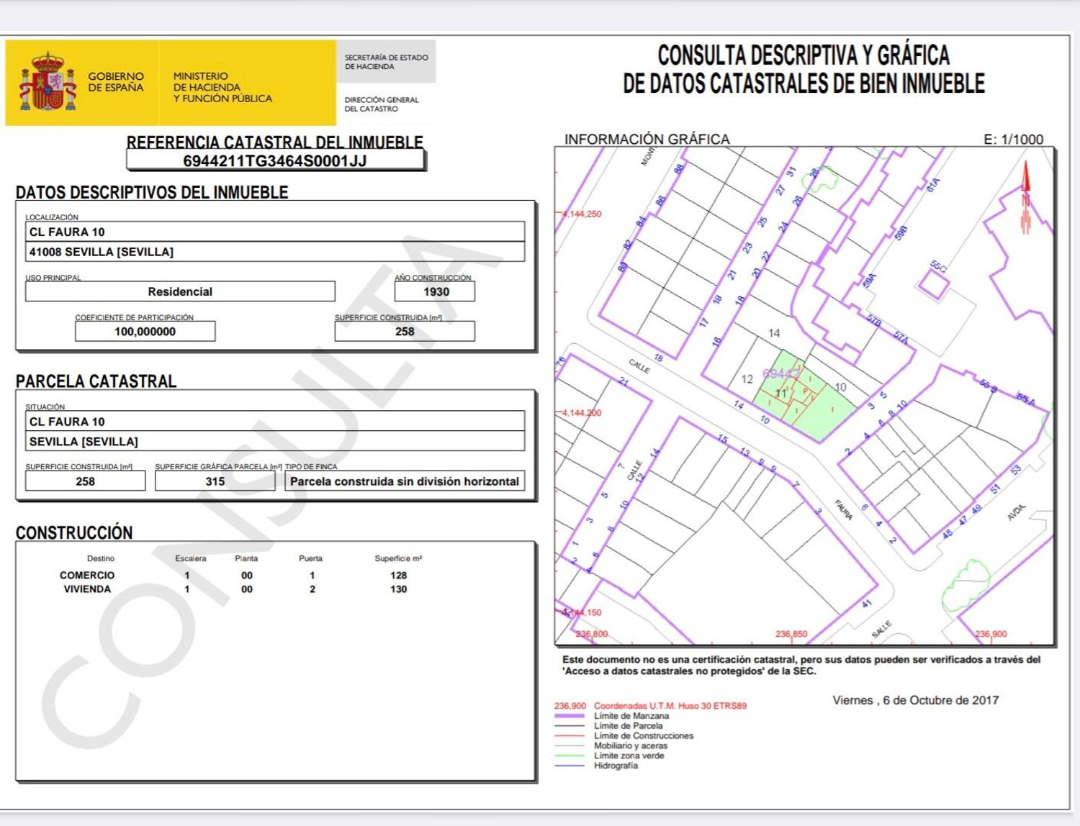Click the Tipo de Finca field text
This screenshot has width=1080, height=826.
point(404,481)
